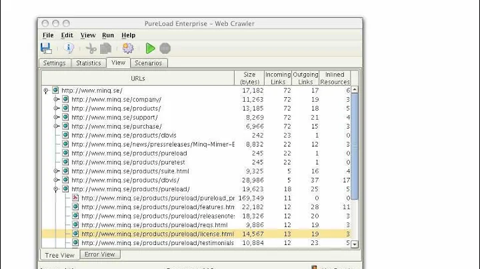
Task: Open the Run menu
Action: click(108, 35)
